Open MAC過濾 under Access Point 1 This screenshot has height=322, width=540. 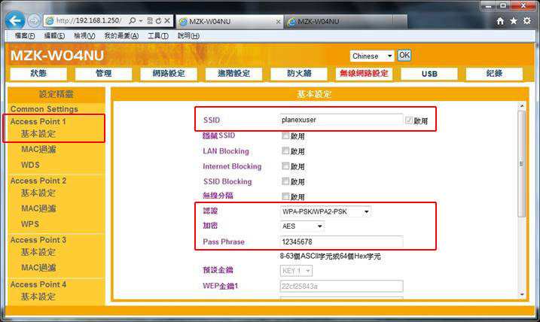[38, 149]
